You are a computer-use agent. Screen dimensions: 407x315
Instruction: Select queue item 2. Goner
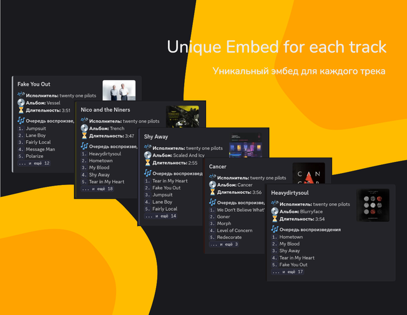tap(220, 217)
